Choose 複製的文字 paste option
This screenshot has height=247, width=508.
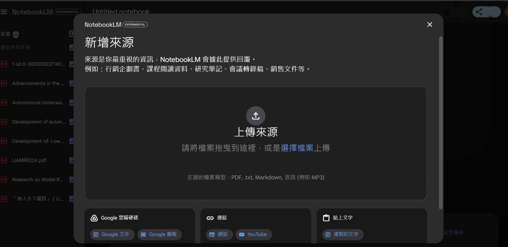[343, 234]
